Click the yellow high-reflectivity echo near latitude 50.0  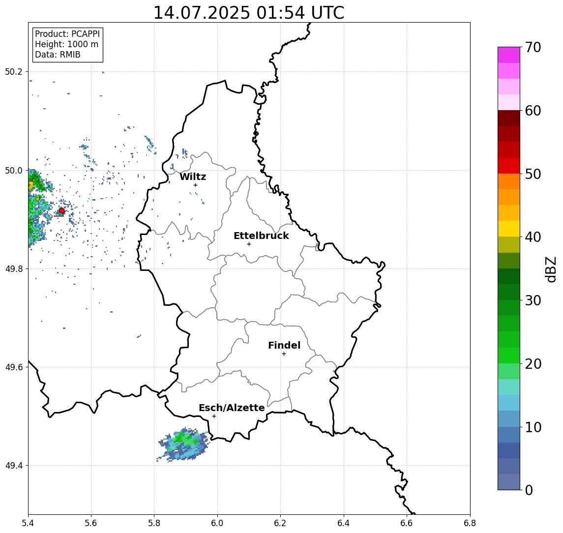click(x=31, y=185)
